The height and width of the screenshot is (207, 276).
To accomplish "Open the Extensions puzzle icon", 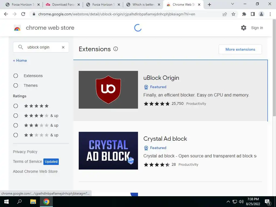I will tap(244, 14).
